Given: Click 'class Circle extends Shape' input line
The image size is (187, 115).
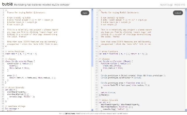Looking at the screenshot, I should coord(20,61).
